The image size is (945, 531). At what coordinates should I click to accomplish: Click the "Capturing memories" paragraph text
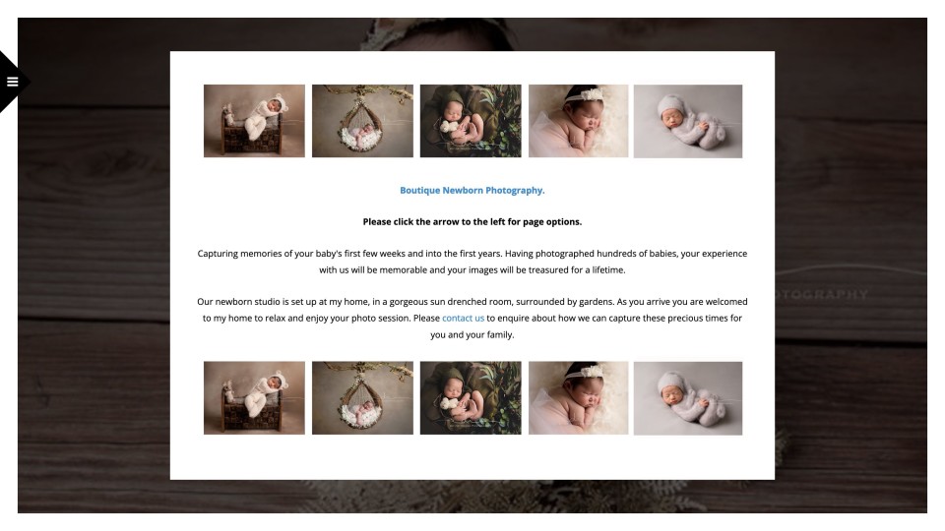(x=472, y=262)
